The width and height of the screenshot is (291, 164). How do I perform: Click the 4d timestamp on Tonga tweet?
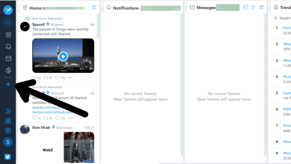click(92, 24)
